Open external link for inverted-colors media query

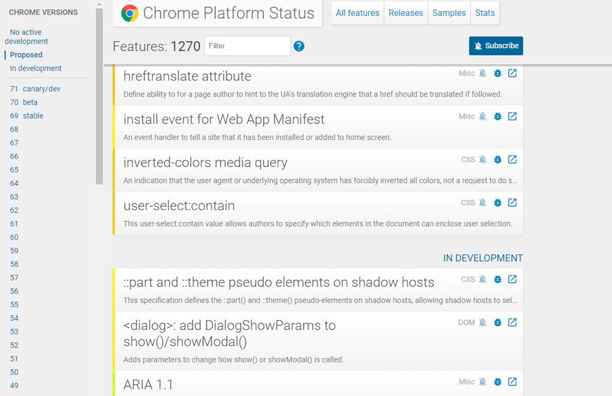[512, 159]
